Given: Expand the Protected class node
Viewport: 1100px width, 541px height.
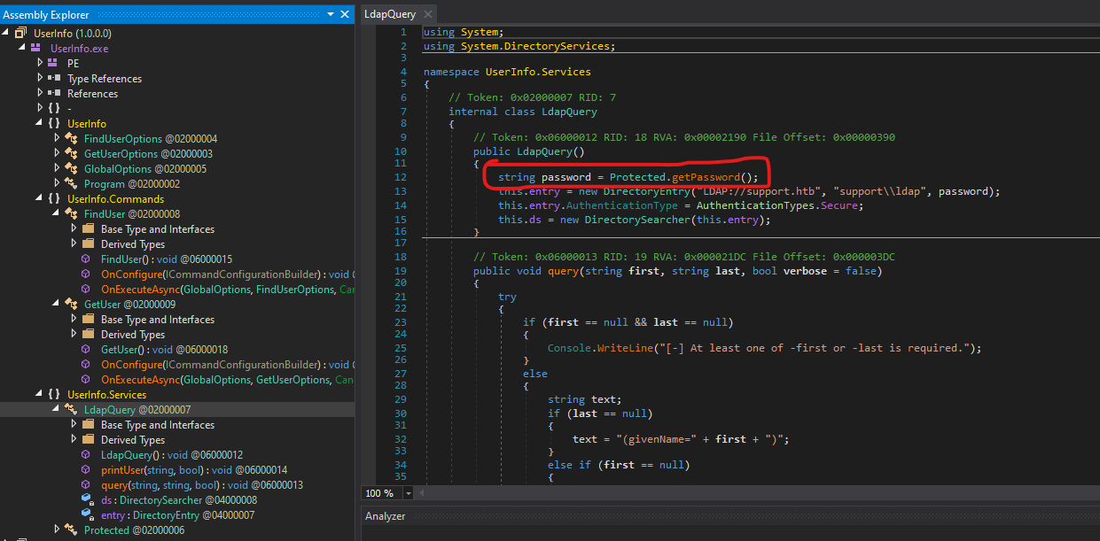Looking at the screenshot, I should 57,530.
